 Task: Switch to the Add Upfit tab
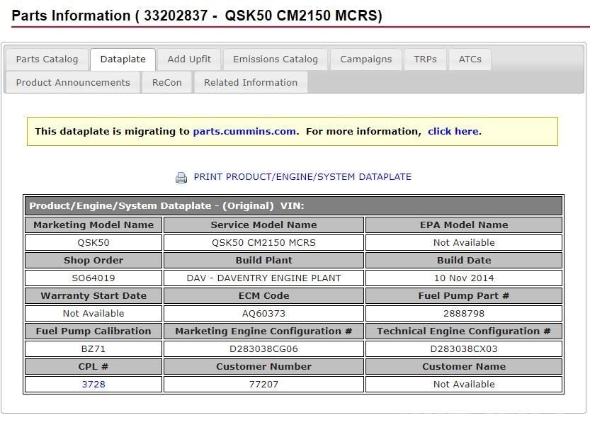(x=189, y=59)
